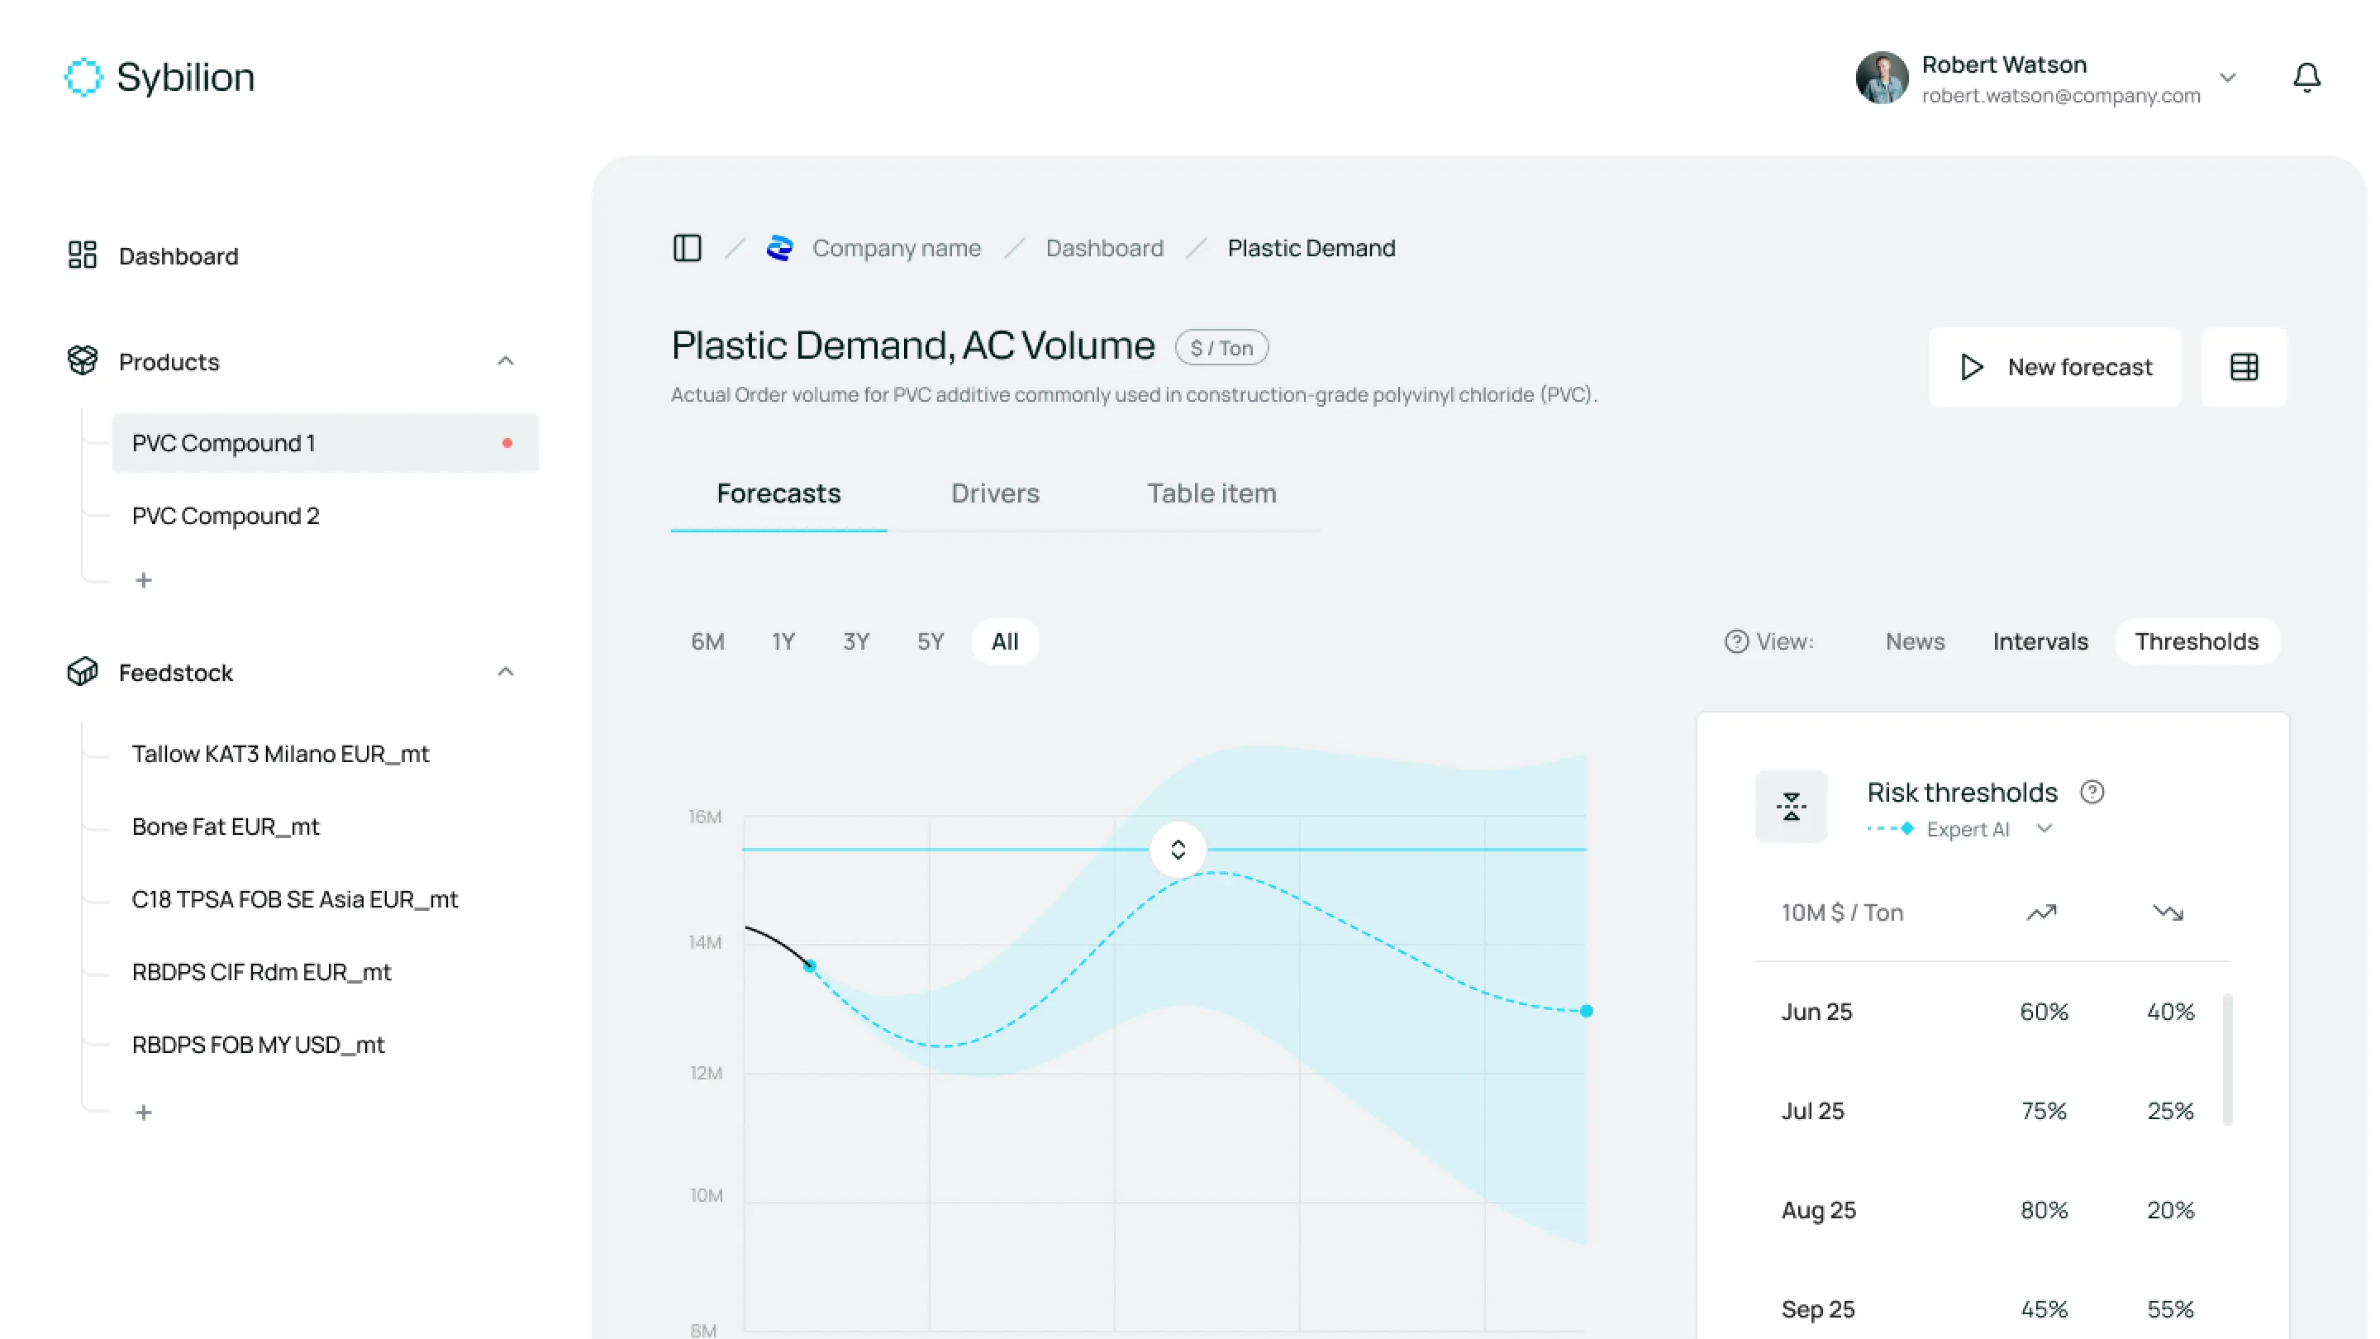Click the threshold line drag handle on chart

click(1177, 849)
